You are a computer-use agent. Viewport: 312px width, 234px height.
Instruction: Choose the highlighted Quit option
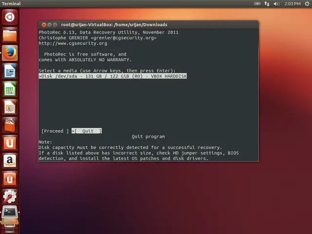click(x=87, y=131)
